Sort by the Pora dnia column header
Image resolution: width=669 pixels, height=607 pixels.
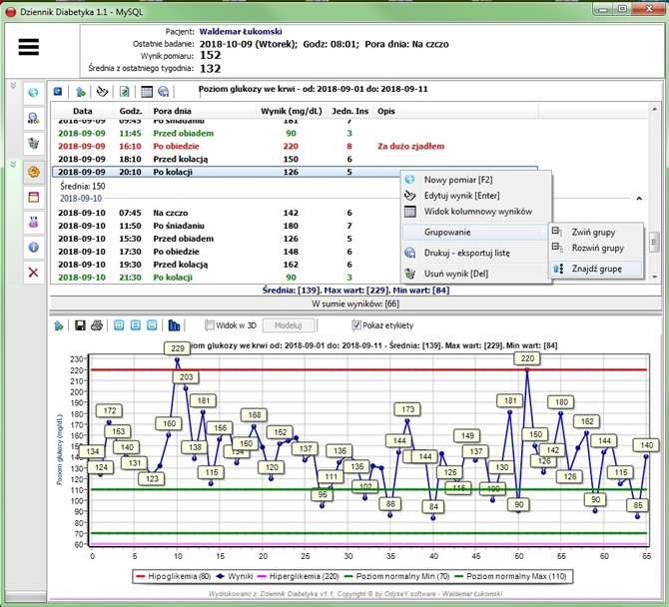coord(202,111)
